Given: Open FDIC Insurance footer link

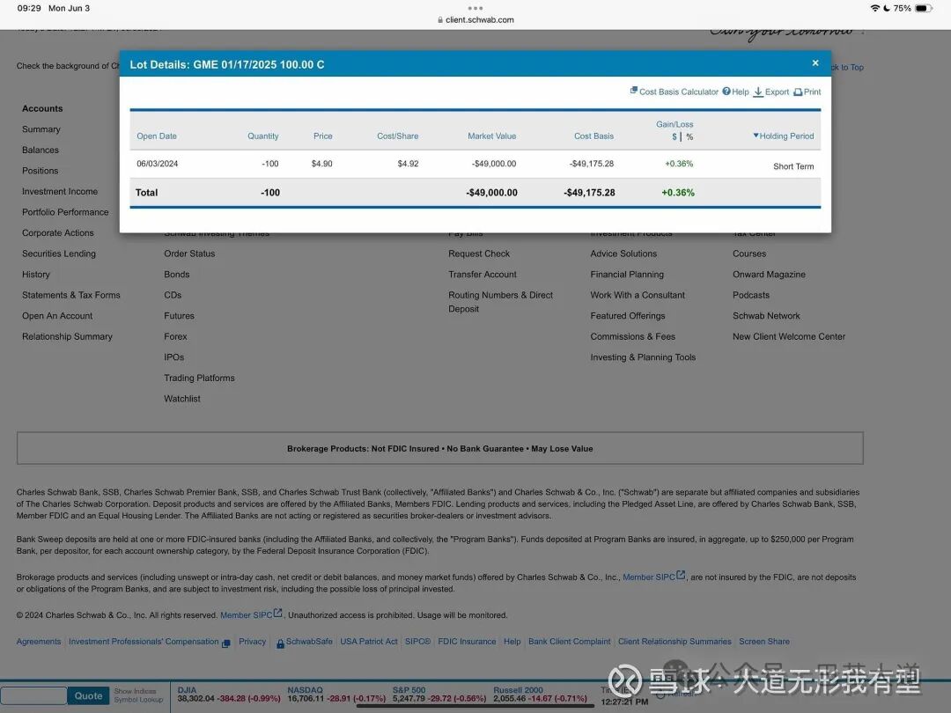Looking at the screenshot, I should coord(467,642).
